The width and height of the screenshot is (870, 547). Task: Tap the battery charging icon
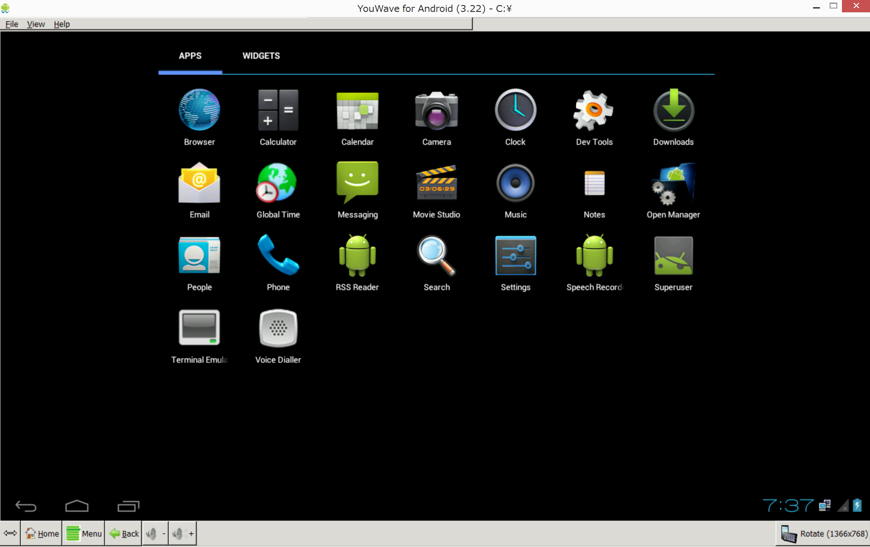tap(857, 505)
